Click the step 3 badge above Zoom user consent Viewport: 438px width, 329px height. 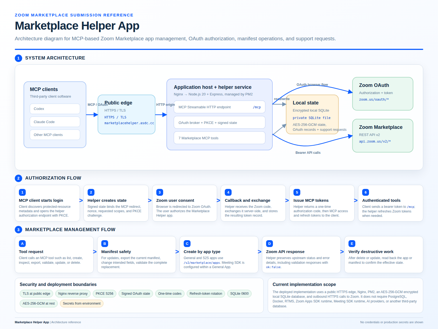160,192
